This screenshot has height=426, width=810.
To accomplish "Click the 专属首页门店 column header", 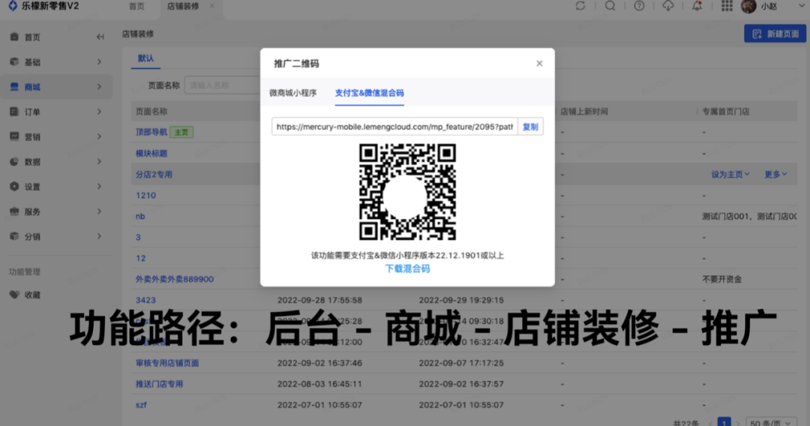I will click(726, 112).
